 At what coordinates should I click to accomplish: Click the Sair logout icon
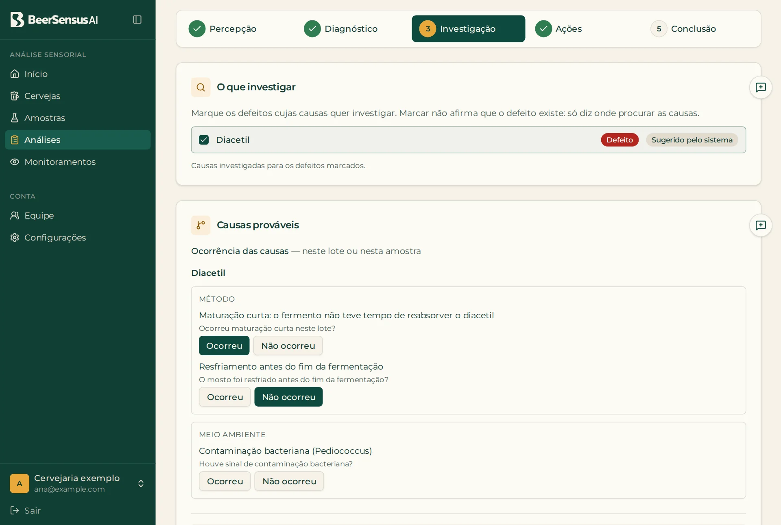pyautogui.click(x=15, y=510)
